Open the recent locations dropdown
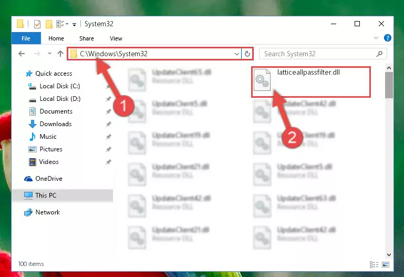Image resolution: width=404 pixels, height=277 pixels. [49, 54]
